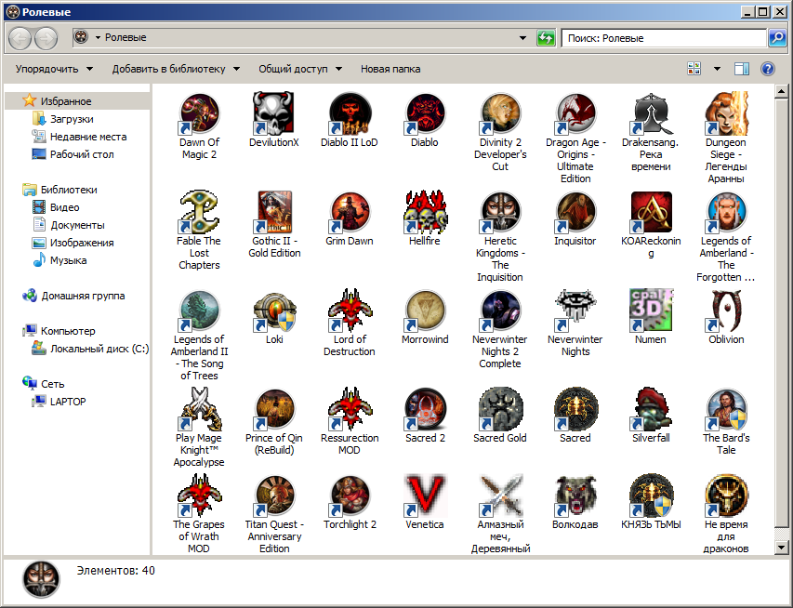793x608 pixels.
Task: Select the Волкодав wolf icon
Action: tap(575, 496)
